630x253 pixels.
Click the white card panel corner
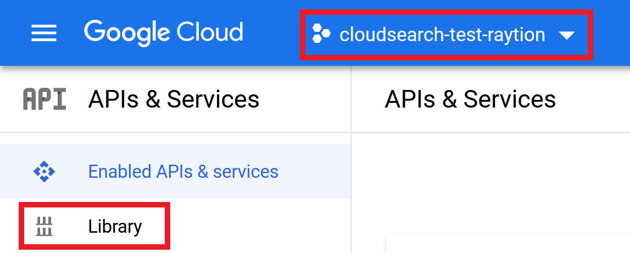[508, 243]
